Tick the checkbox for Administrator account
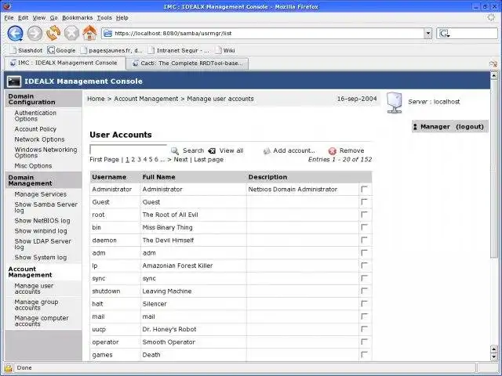 tap(364, 189)
